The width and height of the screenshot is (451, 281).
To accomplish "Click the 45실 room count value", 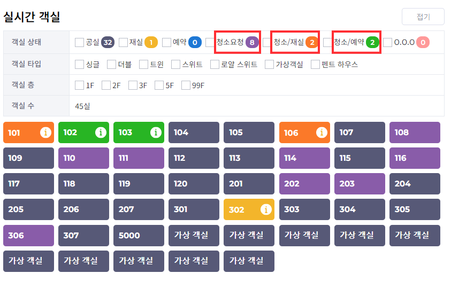I will tap(82, 106).
